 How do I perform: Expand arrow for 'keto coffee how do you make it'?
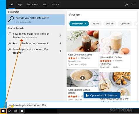(x=60, y=43)
